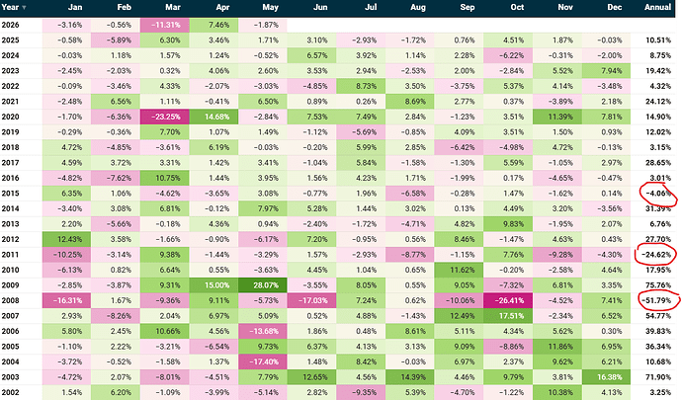
Task: Select the 28.07% May 2009 cell
Action: pyautogui.click(x=263, y=285)
